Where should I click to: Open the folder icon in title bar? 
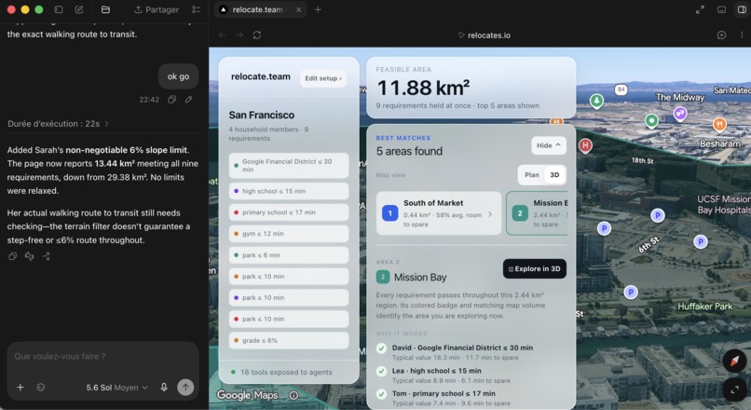pyautogui.click(x=105, y=9)
